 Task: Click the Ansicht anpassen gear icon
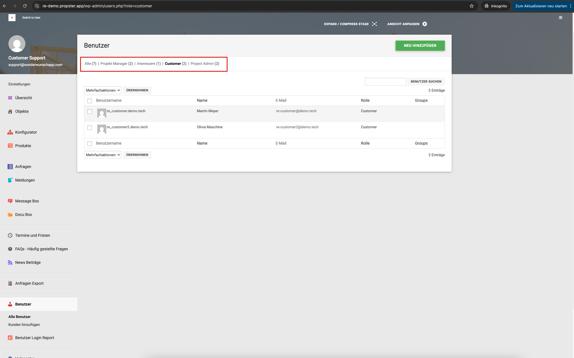click(425, 24)
